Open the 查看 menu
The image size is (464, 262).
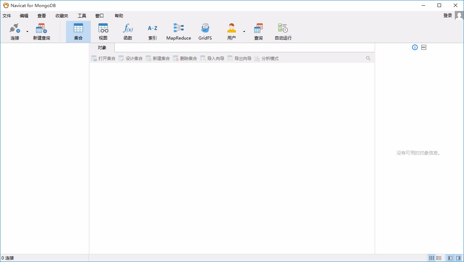[x=42, y=16]
